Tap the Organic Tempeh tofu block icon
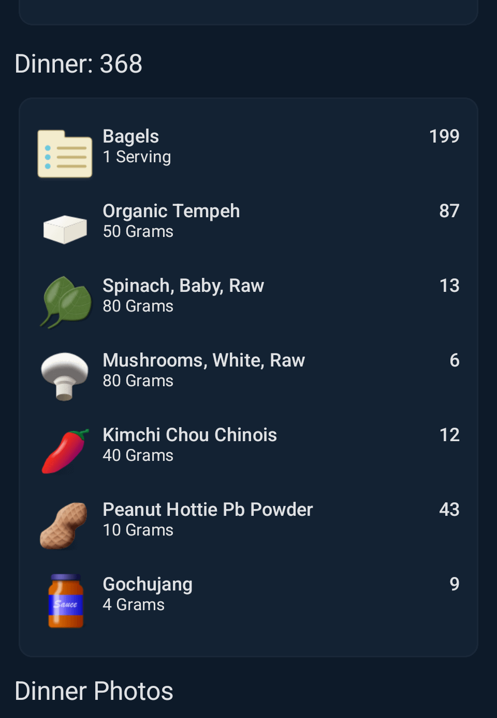The image size is (497, 718). (x=65, y=229)
